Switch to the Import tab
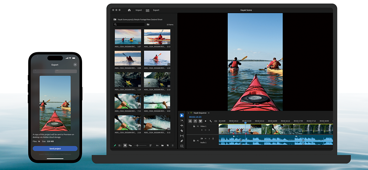This screenshot has width=368, height=170. point(138,10)
